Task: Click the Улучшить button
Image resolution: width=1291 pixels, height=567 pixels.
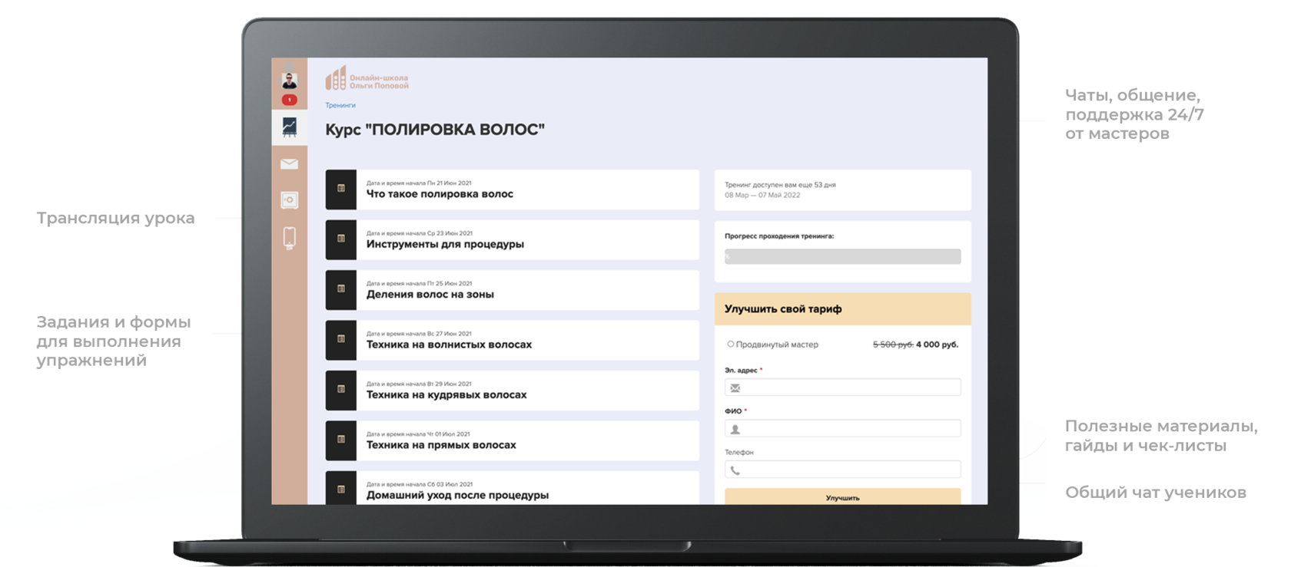Action: pyautogui.click(x=842, y=496)
